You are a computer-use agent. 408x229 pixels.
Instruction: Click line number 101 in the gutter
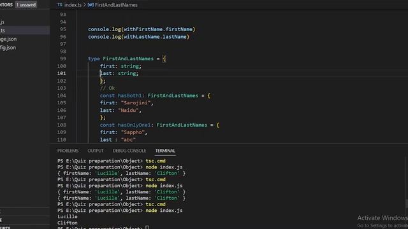[x=62, y=74]
